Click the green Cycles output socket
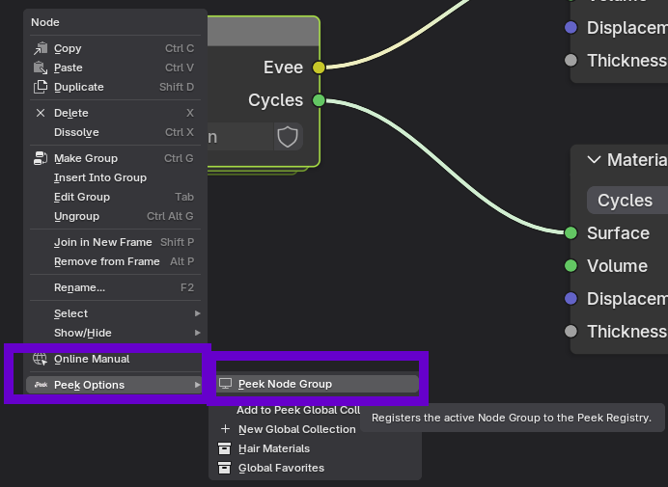The width and height of the screenshot is (668, 487). point(319,100)
